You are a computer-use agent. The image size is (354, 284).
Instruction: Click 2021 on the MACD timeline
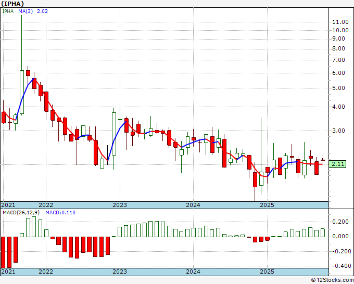(8, 272)
